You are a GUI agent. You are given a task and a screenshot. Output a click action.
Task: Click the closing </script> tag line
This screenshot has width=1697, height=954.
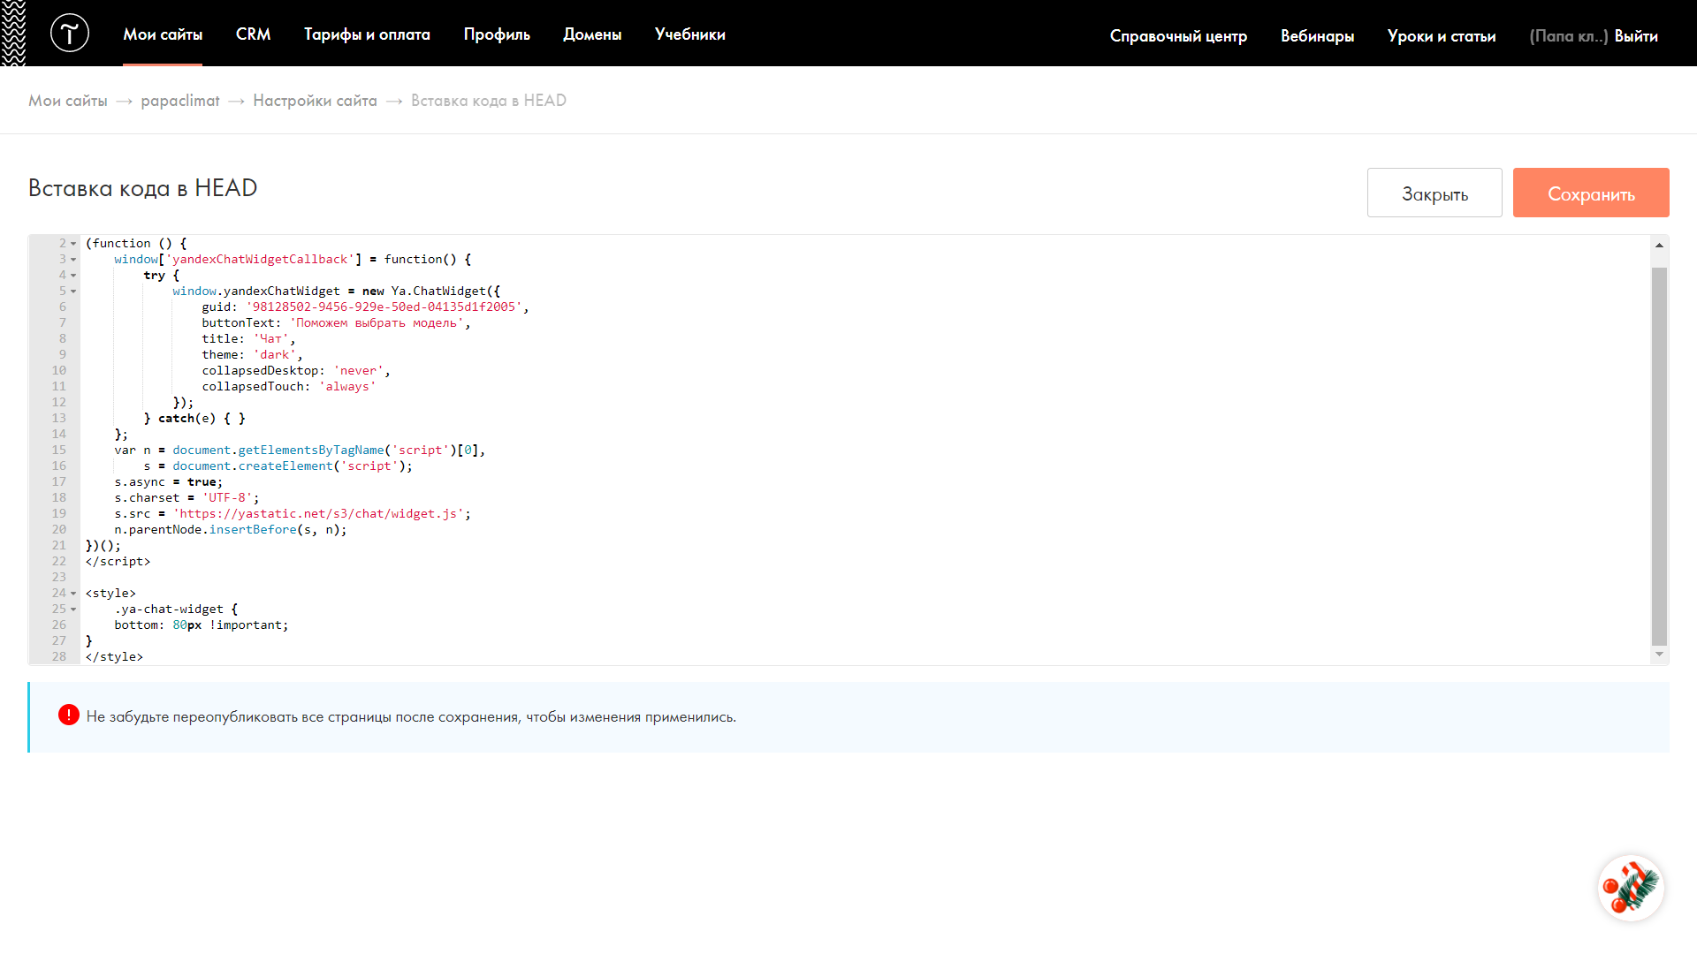click(x=118, y=562)
